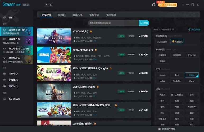
Task: Select the 开放世界 tag
Action: tap(192, 107)
